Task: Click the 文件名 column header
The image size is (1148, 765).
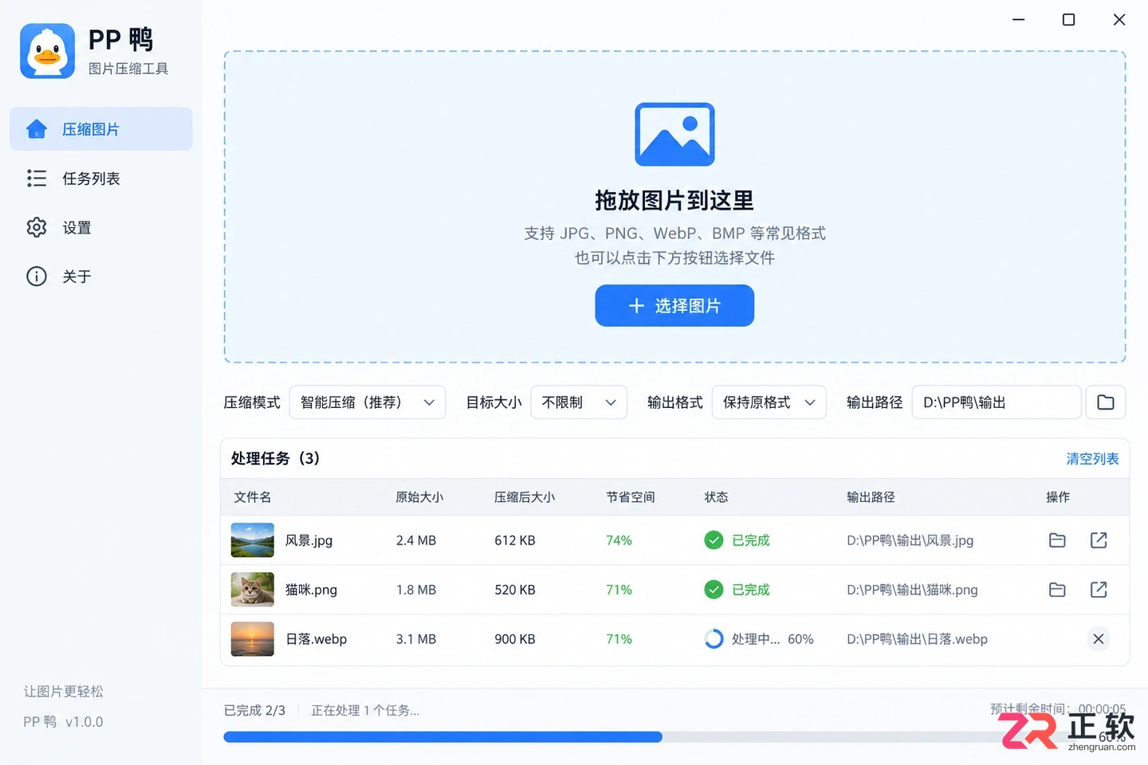Action: (x=253, y=497)
